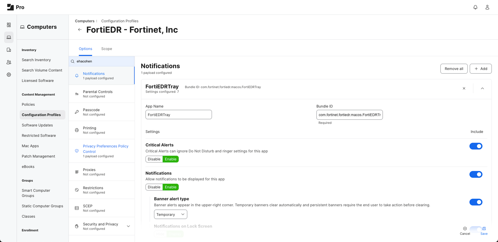The width and height of the screenshot is (498, 242).
Task: Click the dashboard grid icon in sidebar
Action: pyautogui.click(x=9, y=25)
